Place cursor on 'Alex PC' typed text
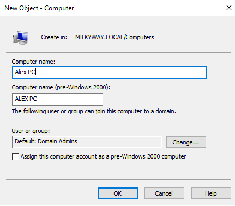Viewport: 235px width, 206px height. [x=25, y=72]
